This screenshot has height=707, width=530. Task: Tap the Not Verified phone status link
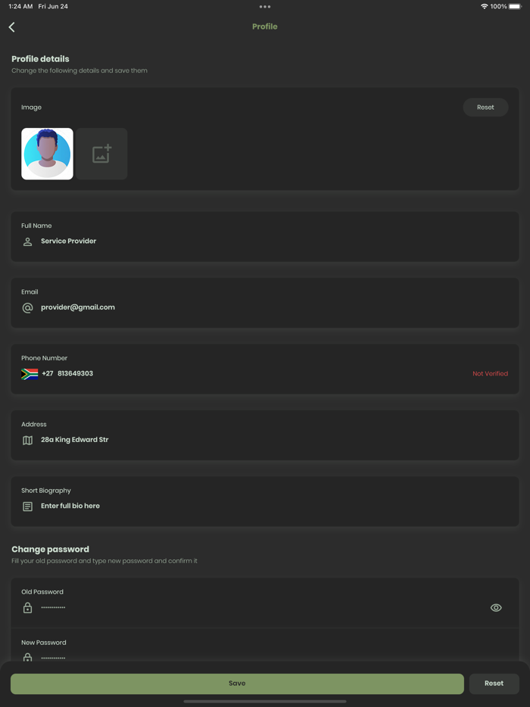click(491, 374)
